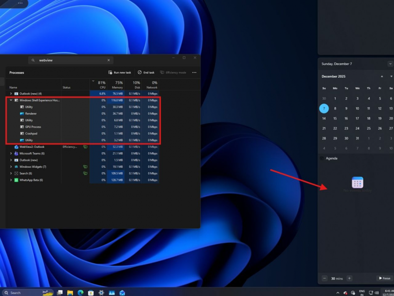Clear the webview search text
Screen dimensions: 394x296
coord(109,60)
